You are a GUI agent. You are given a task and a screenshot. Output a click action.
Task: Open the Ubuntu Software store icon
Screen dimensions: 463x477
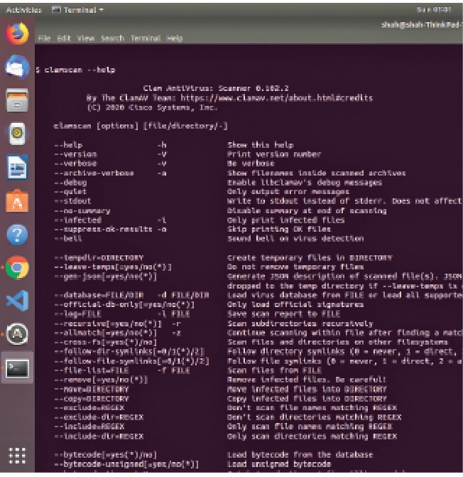click(x=17, y=200)
